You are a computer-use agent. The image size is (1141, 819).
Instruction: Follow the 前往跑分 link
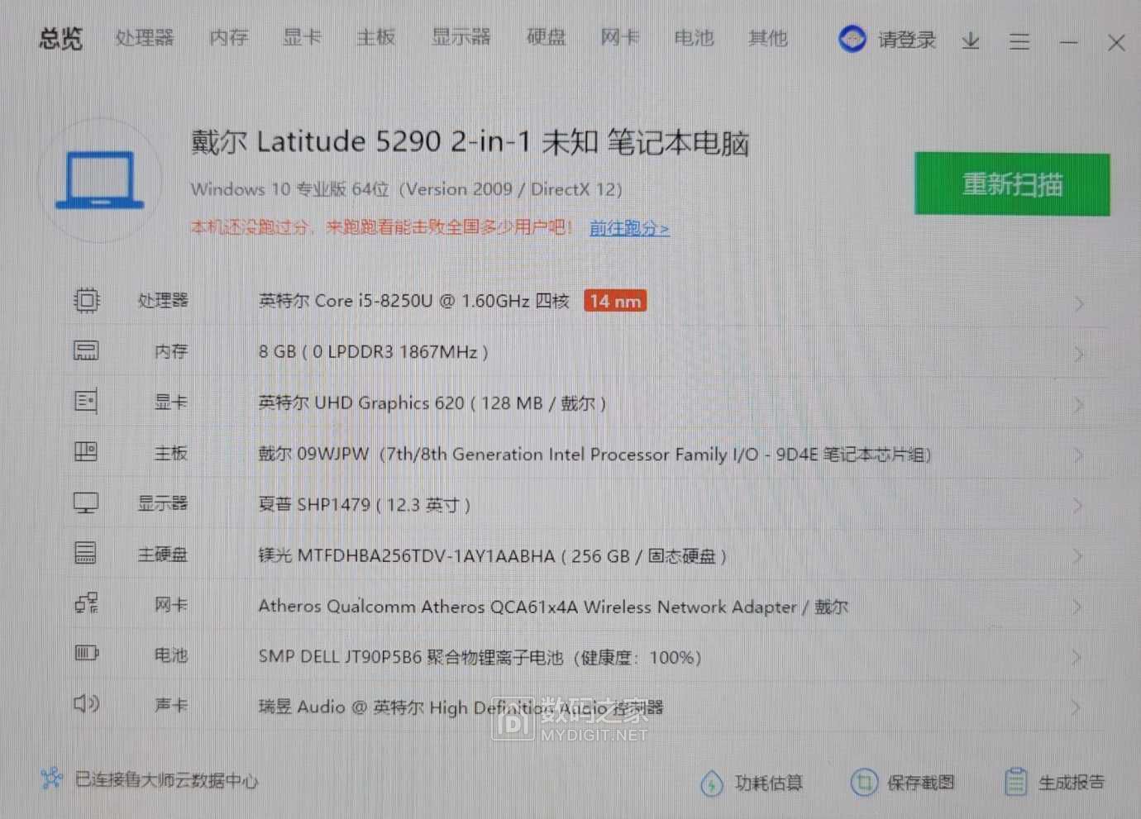tap(629, 228)
